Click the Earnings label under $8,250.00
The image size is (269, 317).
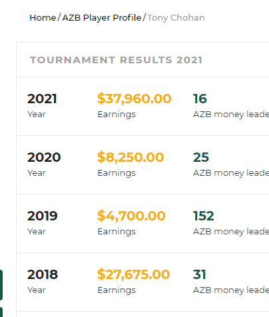117,173
